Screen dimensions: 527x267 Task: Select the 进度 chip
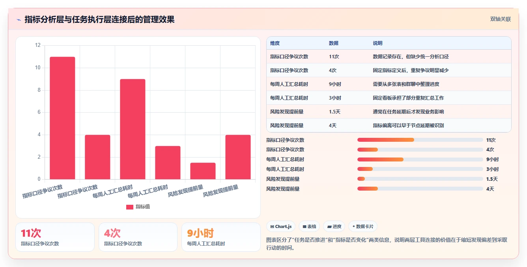pos(334,226)
